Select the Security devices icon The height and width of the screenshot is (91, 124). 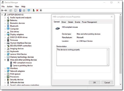[x=8, y=79]
